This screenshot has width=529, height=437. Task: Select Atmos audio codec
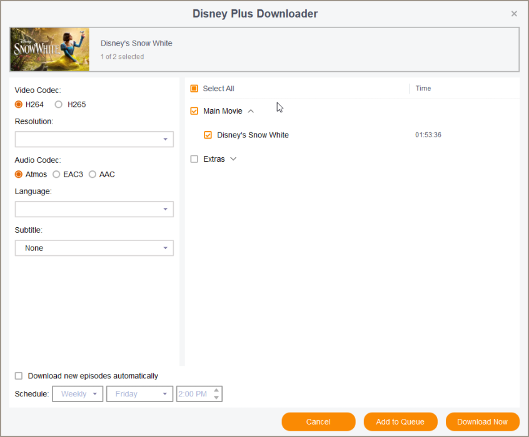pyautogui.click(x=19, y=174)
